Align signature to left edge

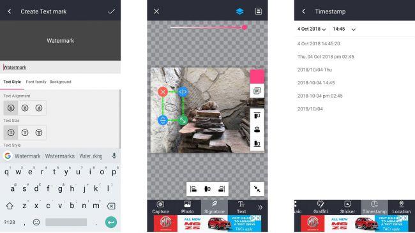tap(193, 189)
